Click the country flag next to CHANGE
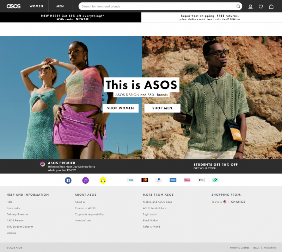Viewport: 282px width, 252px height. 225,201
